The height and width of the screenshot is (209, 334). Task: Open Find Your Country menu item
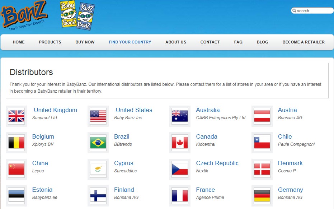click(x=130, y=42)
